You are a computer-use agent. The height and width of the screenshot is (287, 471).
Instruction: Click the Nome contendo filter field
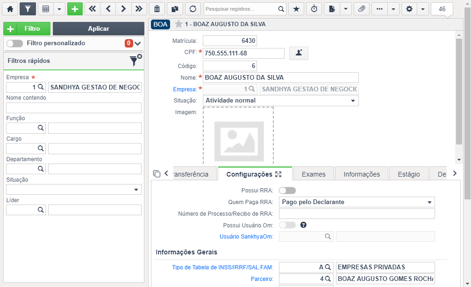click(x=74, y=108)
